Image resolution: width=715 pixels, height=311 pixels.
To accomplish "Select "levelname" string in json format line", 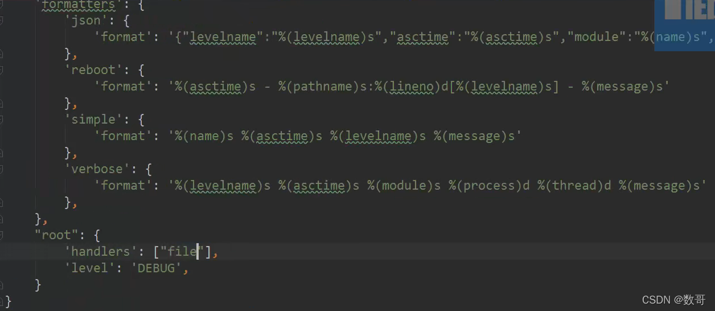I will pyautogui.click(x=223, y=37).
